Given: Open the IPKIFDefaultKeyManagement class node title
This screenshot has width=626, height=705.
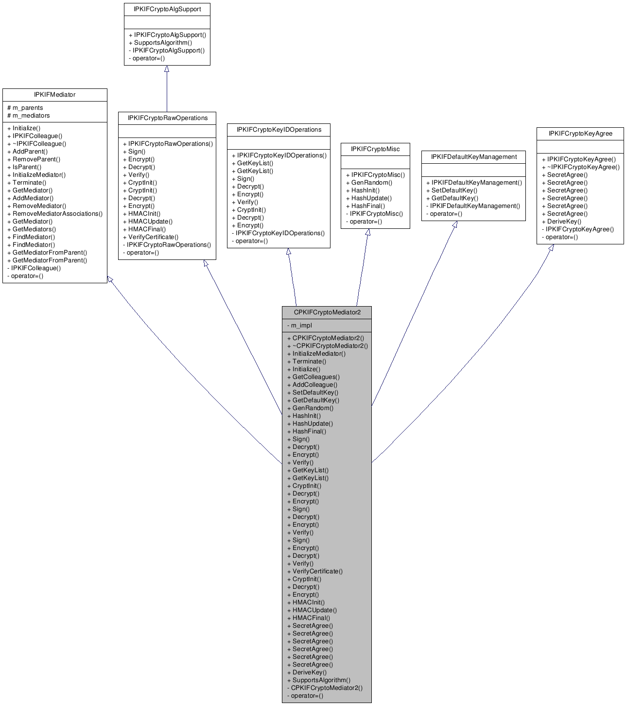Looking at the screenshot, I should pos(474,156).
